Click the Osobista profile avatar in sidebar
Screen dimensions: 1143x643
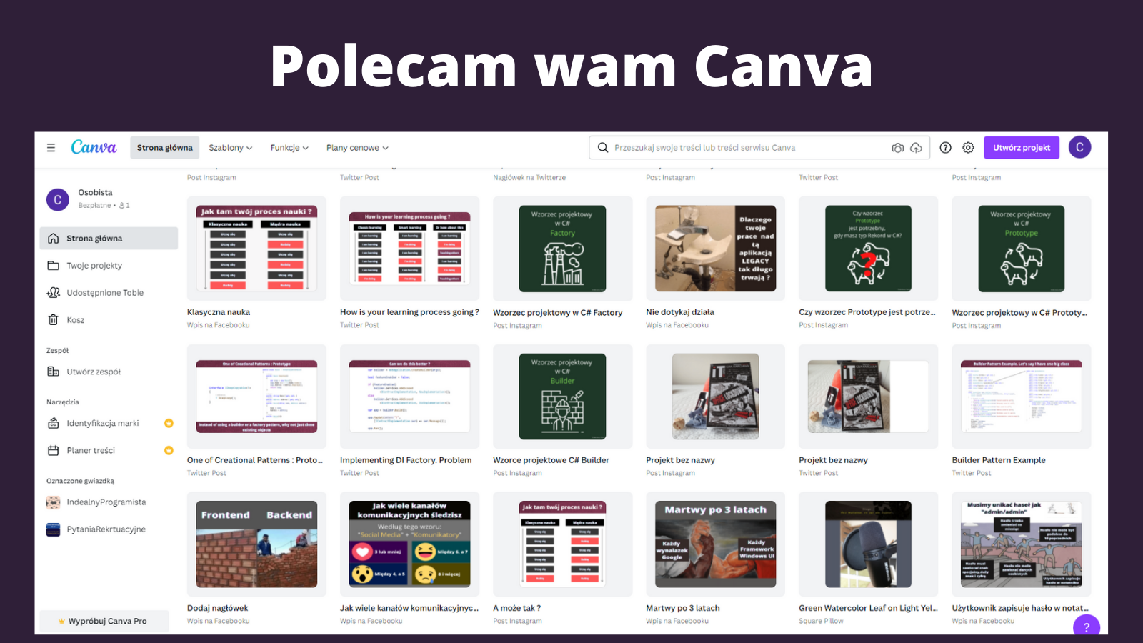coord(58,200)
